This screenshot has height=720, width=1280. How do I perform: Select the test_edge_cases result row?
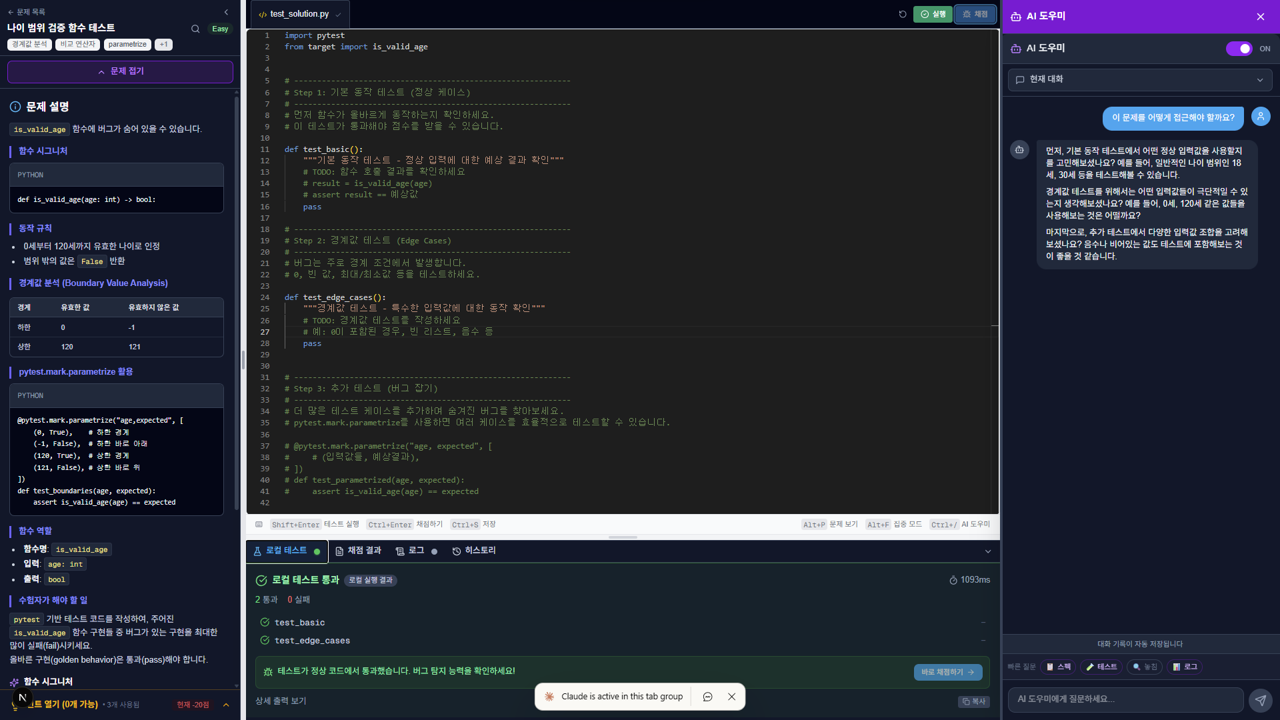[623, 641]
